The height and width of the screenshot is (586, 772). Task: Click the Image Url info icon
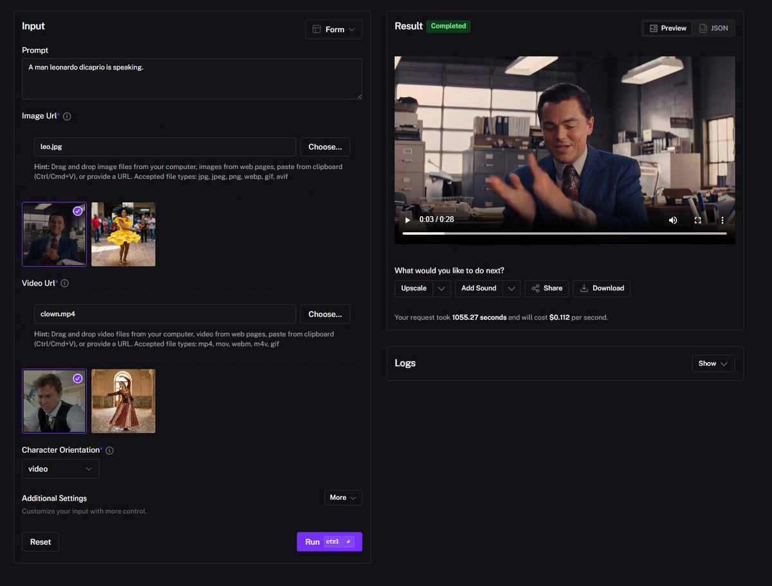(67, 116)
